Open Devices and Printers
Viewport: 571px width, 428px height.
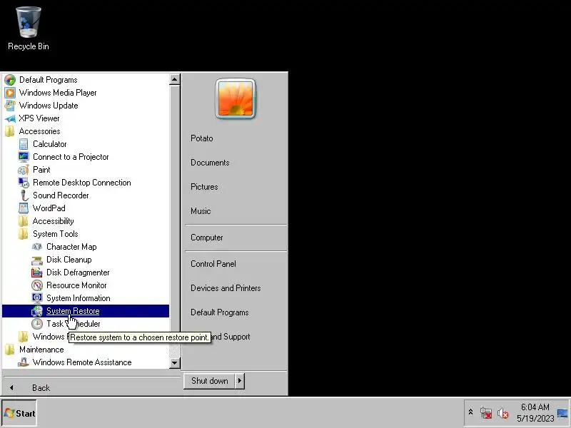pos(226,288)
